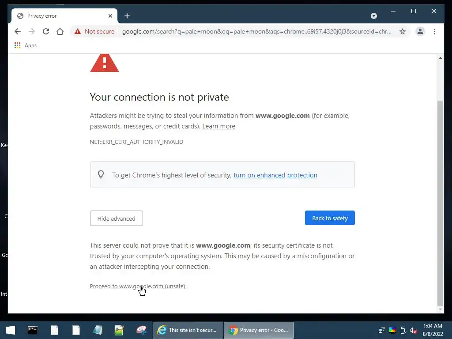452x339 pixels.
Task: Click the red warning triangle graphic
Action: point(104,63)
